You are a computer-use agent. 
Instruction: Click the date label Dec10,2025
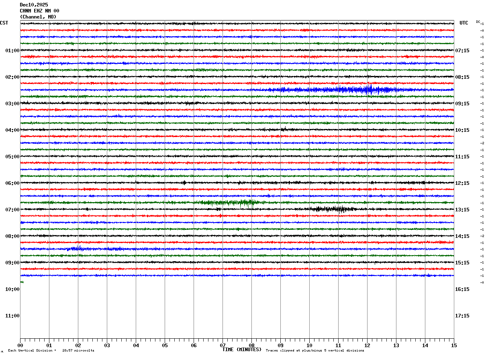coord(34,5)
